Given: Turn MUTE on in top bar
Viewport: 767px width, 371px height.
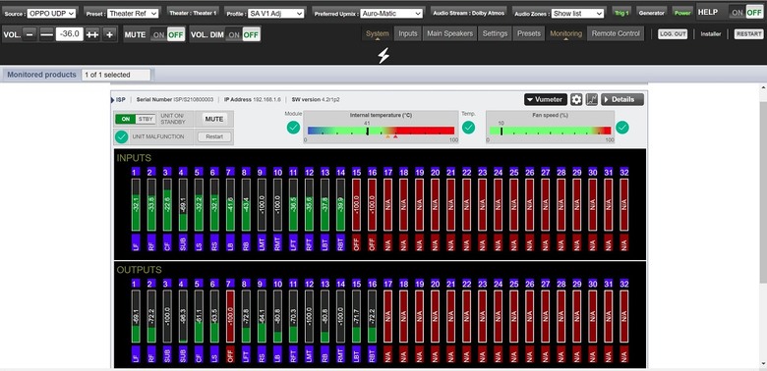Looking at the screenshot, I should (x=158, y=34).
